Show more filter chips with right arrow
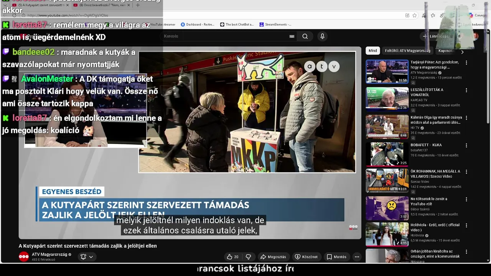The height and width of the screenshot is (276, 491). pyautogui.click(x=462, y=52)
